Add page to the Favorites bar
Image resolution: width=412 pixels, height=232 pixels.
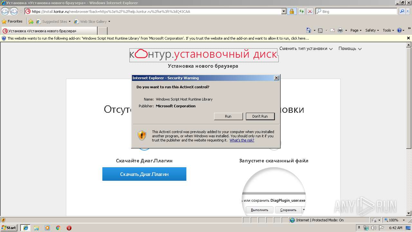point(31,22)
